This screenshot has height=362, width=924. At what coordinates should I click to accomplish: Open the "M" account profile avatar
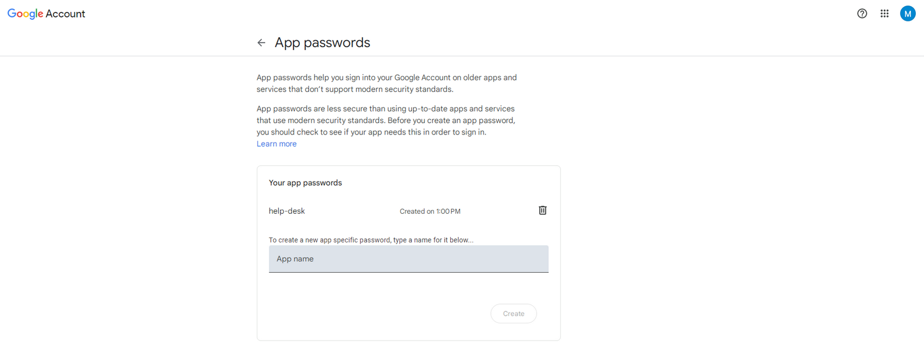click(907, 14)
